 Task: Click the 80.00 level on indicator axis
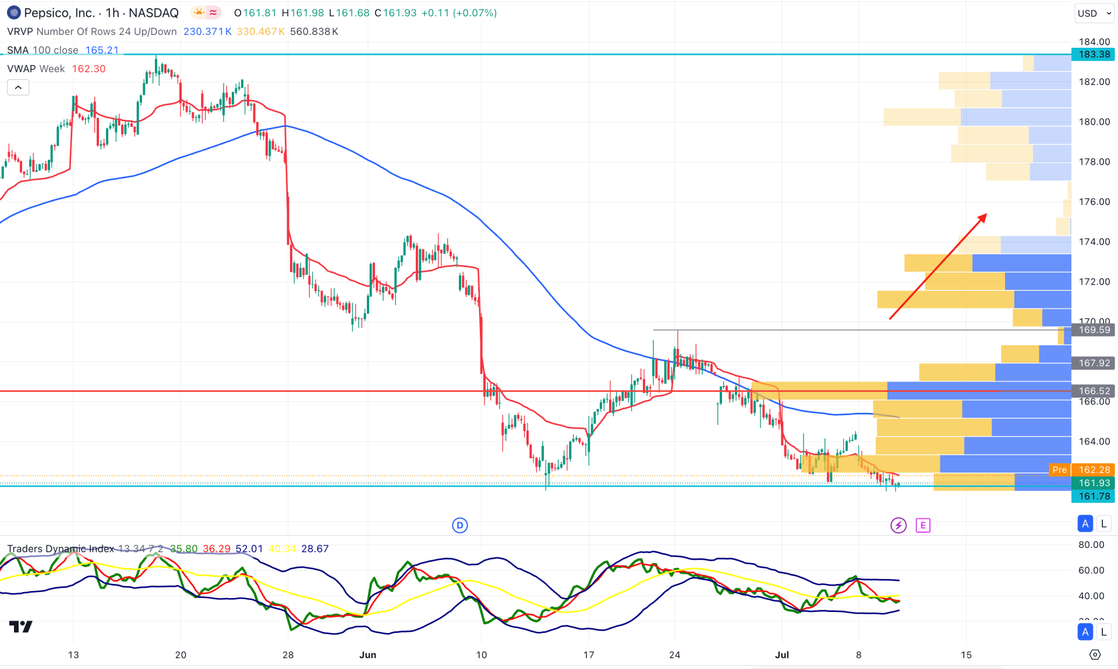pyautogui.click(x=1091, y=545)
